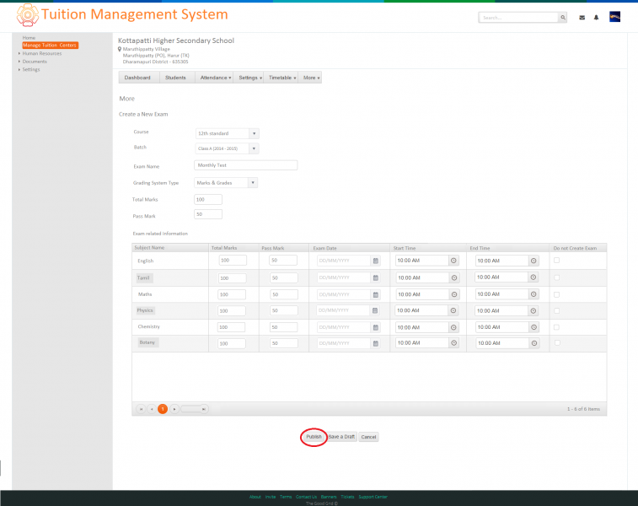Open clock picker for Chemistry end time

pyautogui.click(x=533, y=327)
